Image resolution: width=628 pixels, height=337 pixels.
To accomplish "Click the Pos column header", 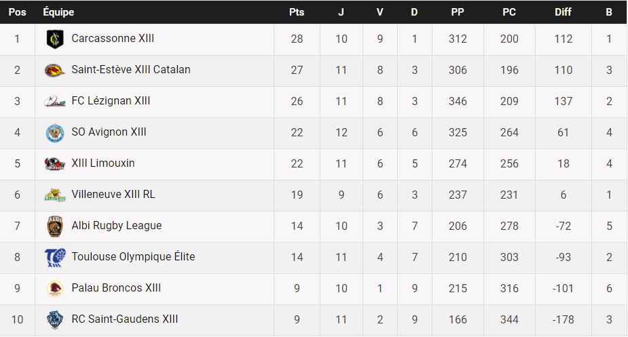I will [x=17, y=12].
